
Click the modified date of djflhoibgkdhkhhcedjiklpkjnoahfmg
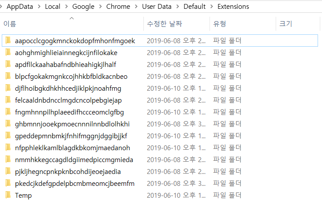point(176,89)
